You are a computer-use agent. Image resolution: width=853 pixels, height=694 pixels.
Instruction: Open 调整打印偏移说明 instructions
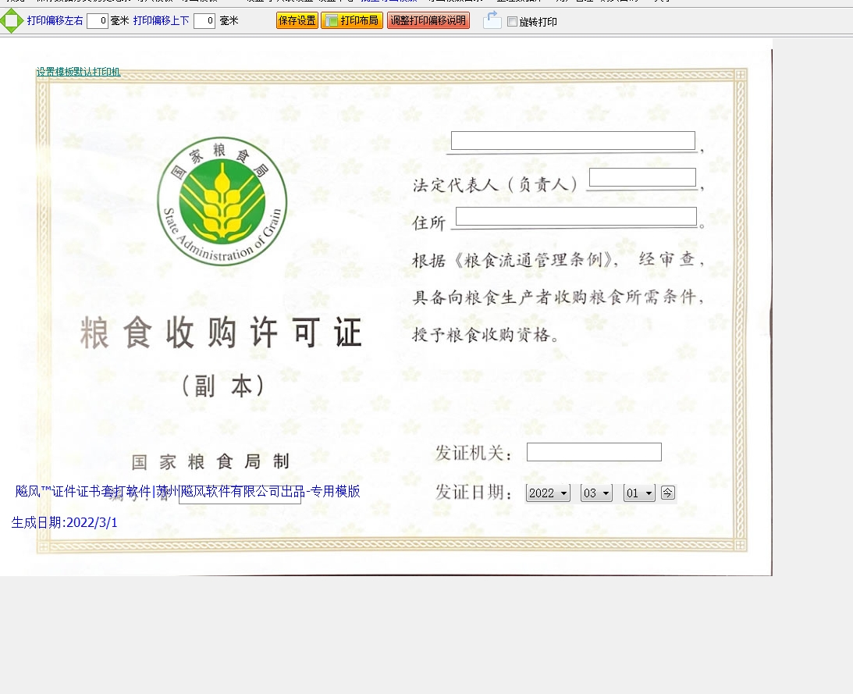coord(428,21)
